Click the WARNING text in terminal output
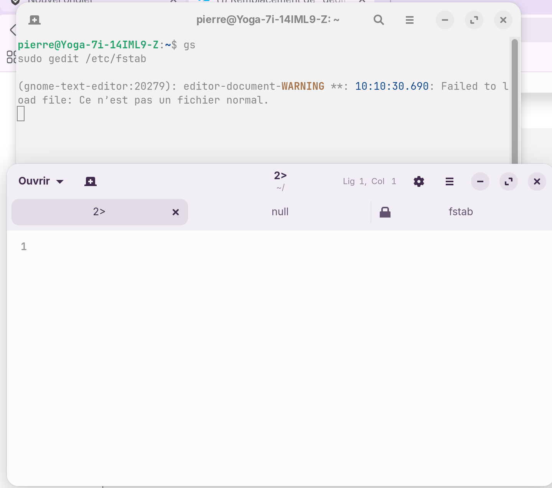The width and height of the screenshot is (552, 488). pos(303,86)
